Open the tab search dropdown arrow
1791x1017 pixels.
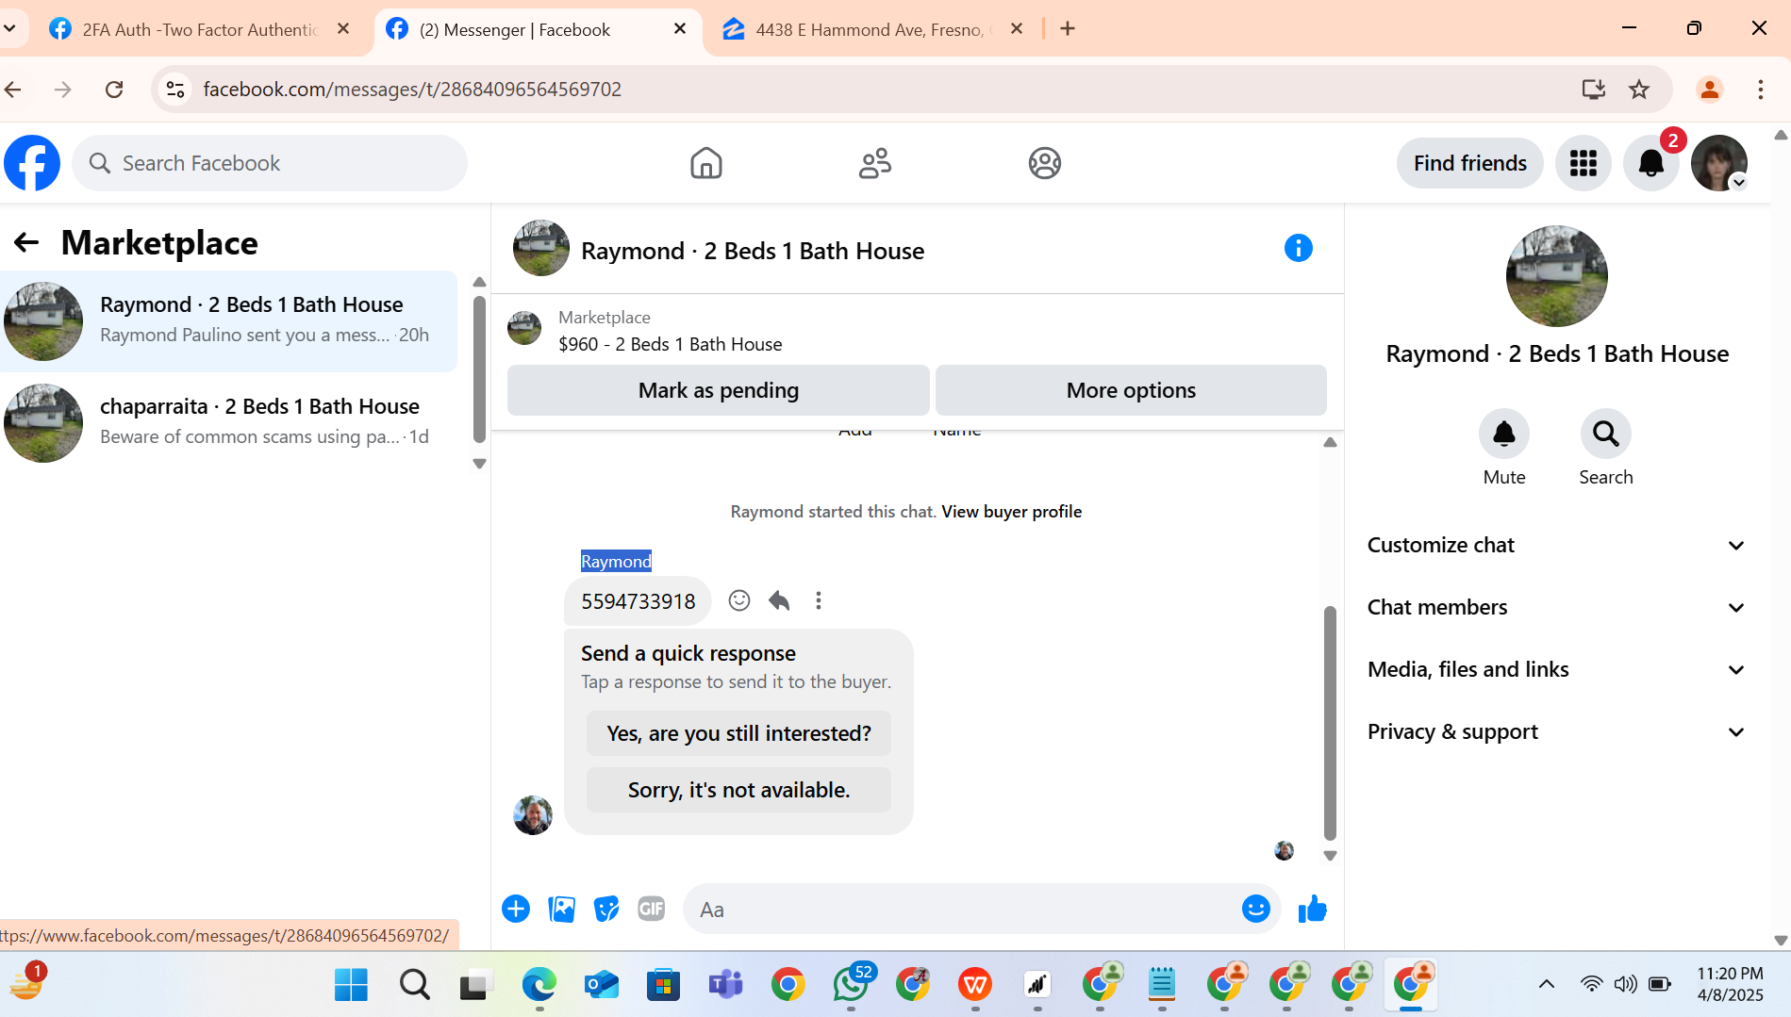[x=9, y=28]
